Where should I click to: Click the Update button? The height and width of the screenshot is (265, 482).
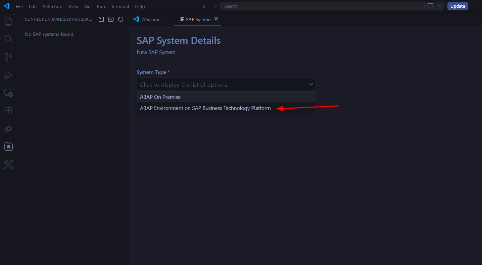(458, 6)
